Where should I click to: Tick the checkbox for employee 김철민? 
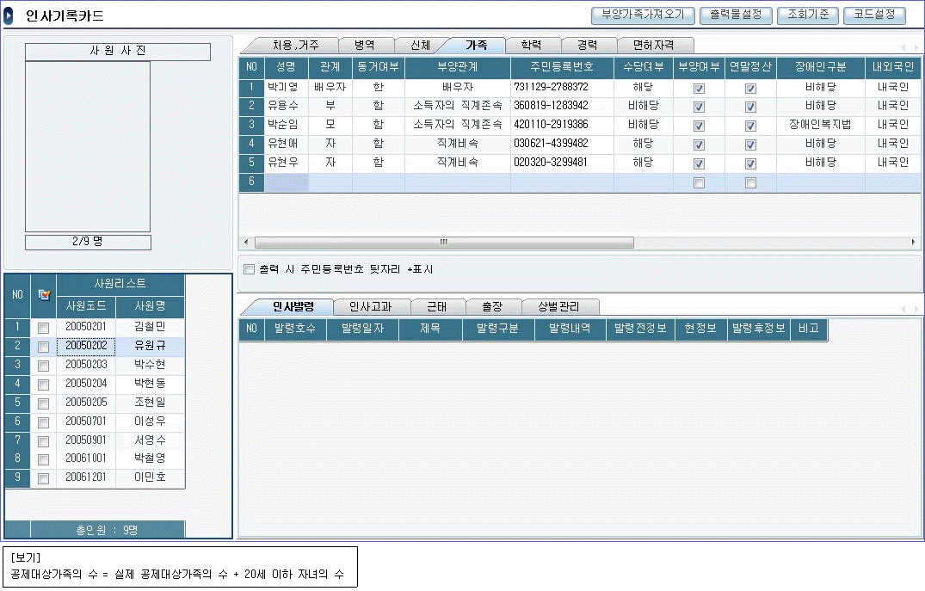pos(44,328)
